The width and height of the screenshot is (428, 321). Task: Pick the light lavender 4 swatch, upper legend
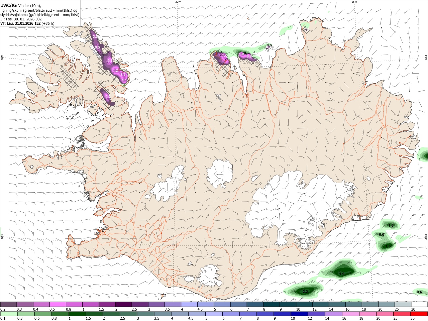point(189,304)
